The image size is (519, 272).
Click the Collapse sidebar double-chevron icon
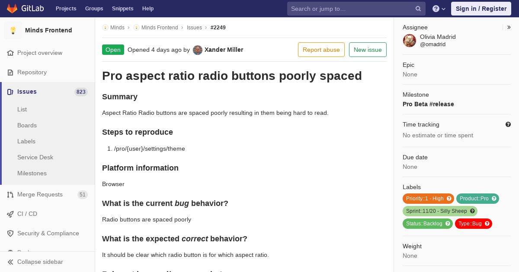[10, 262]
